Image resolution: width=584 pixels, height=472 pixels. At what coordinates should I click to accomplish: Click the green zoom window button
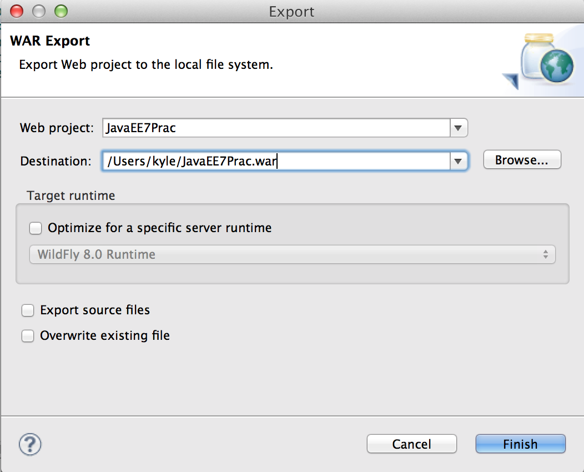tap(61, 11)
